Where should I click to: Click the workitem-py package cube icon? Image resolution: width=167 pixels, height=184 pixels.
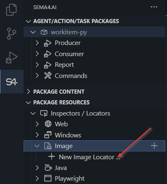coord(44,32)
